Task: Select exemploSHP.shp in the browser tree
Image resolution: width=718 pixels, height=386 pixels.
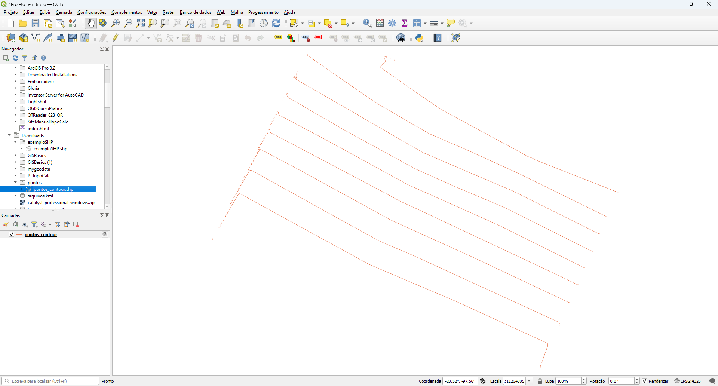Action: (50, 149)
